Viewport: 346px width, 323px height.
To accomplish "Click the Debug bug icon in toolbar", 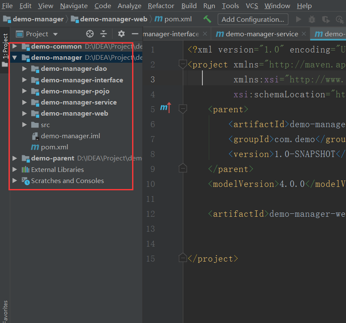I will coord(312,20).
